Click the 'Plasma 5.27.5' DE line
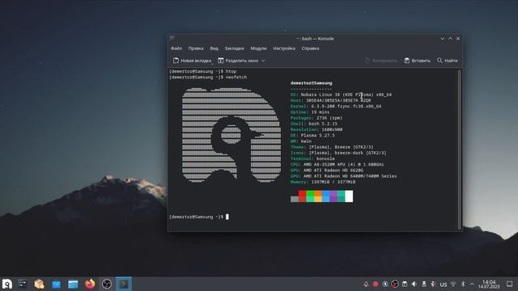Screen dimensions: 518x291 [x=312, y=135]
